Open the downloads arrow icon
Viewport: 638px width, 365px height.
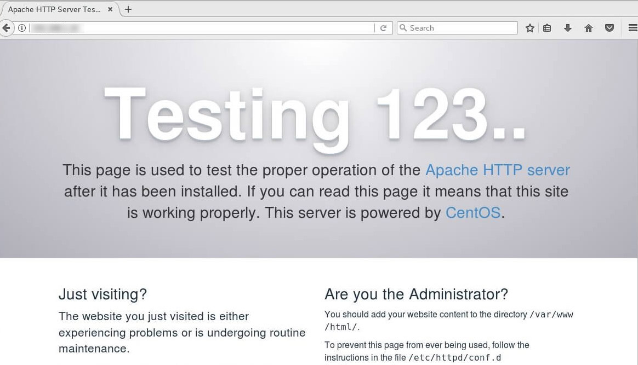(x=568, y=28)
